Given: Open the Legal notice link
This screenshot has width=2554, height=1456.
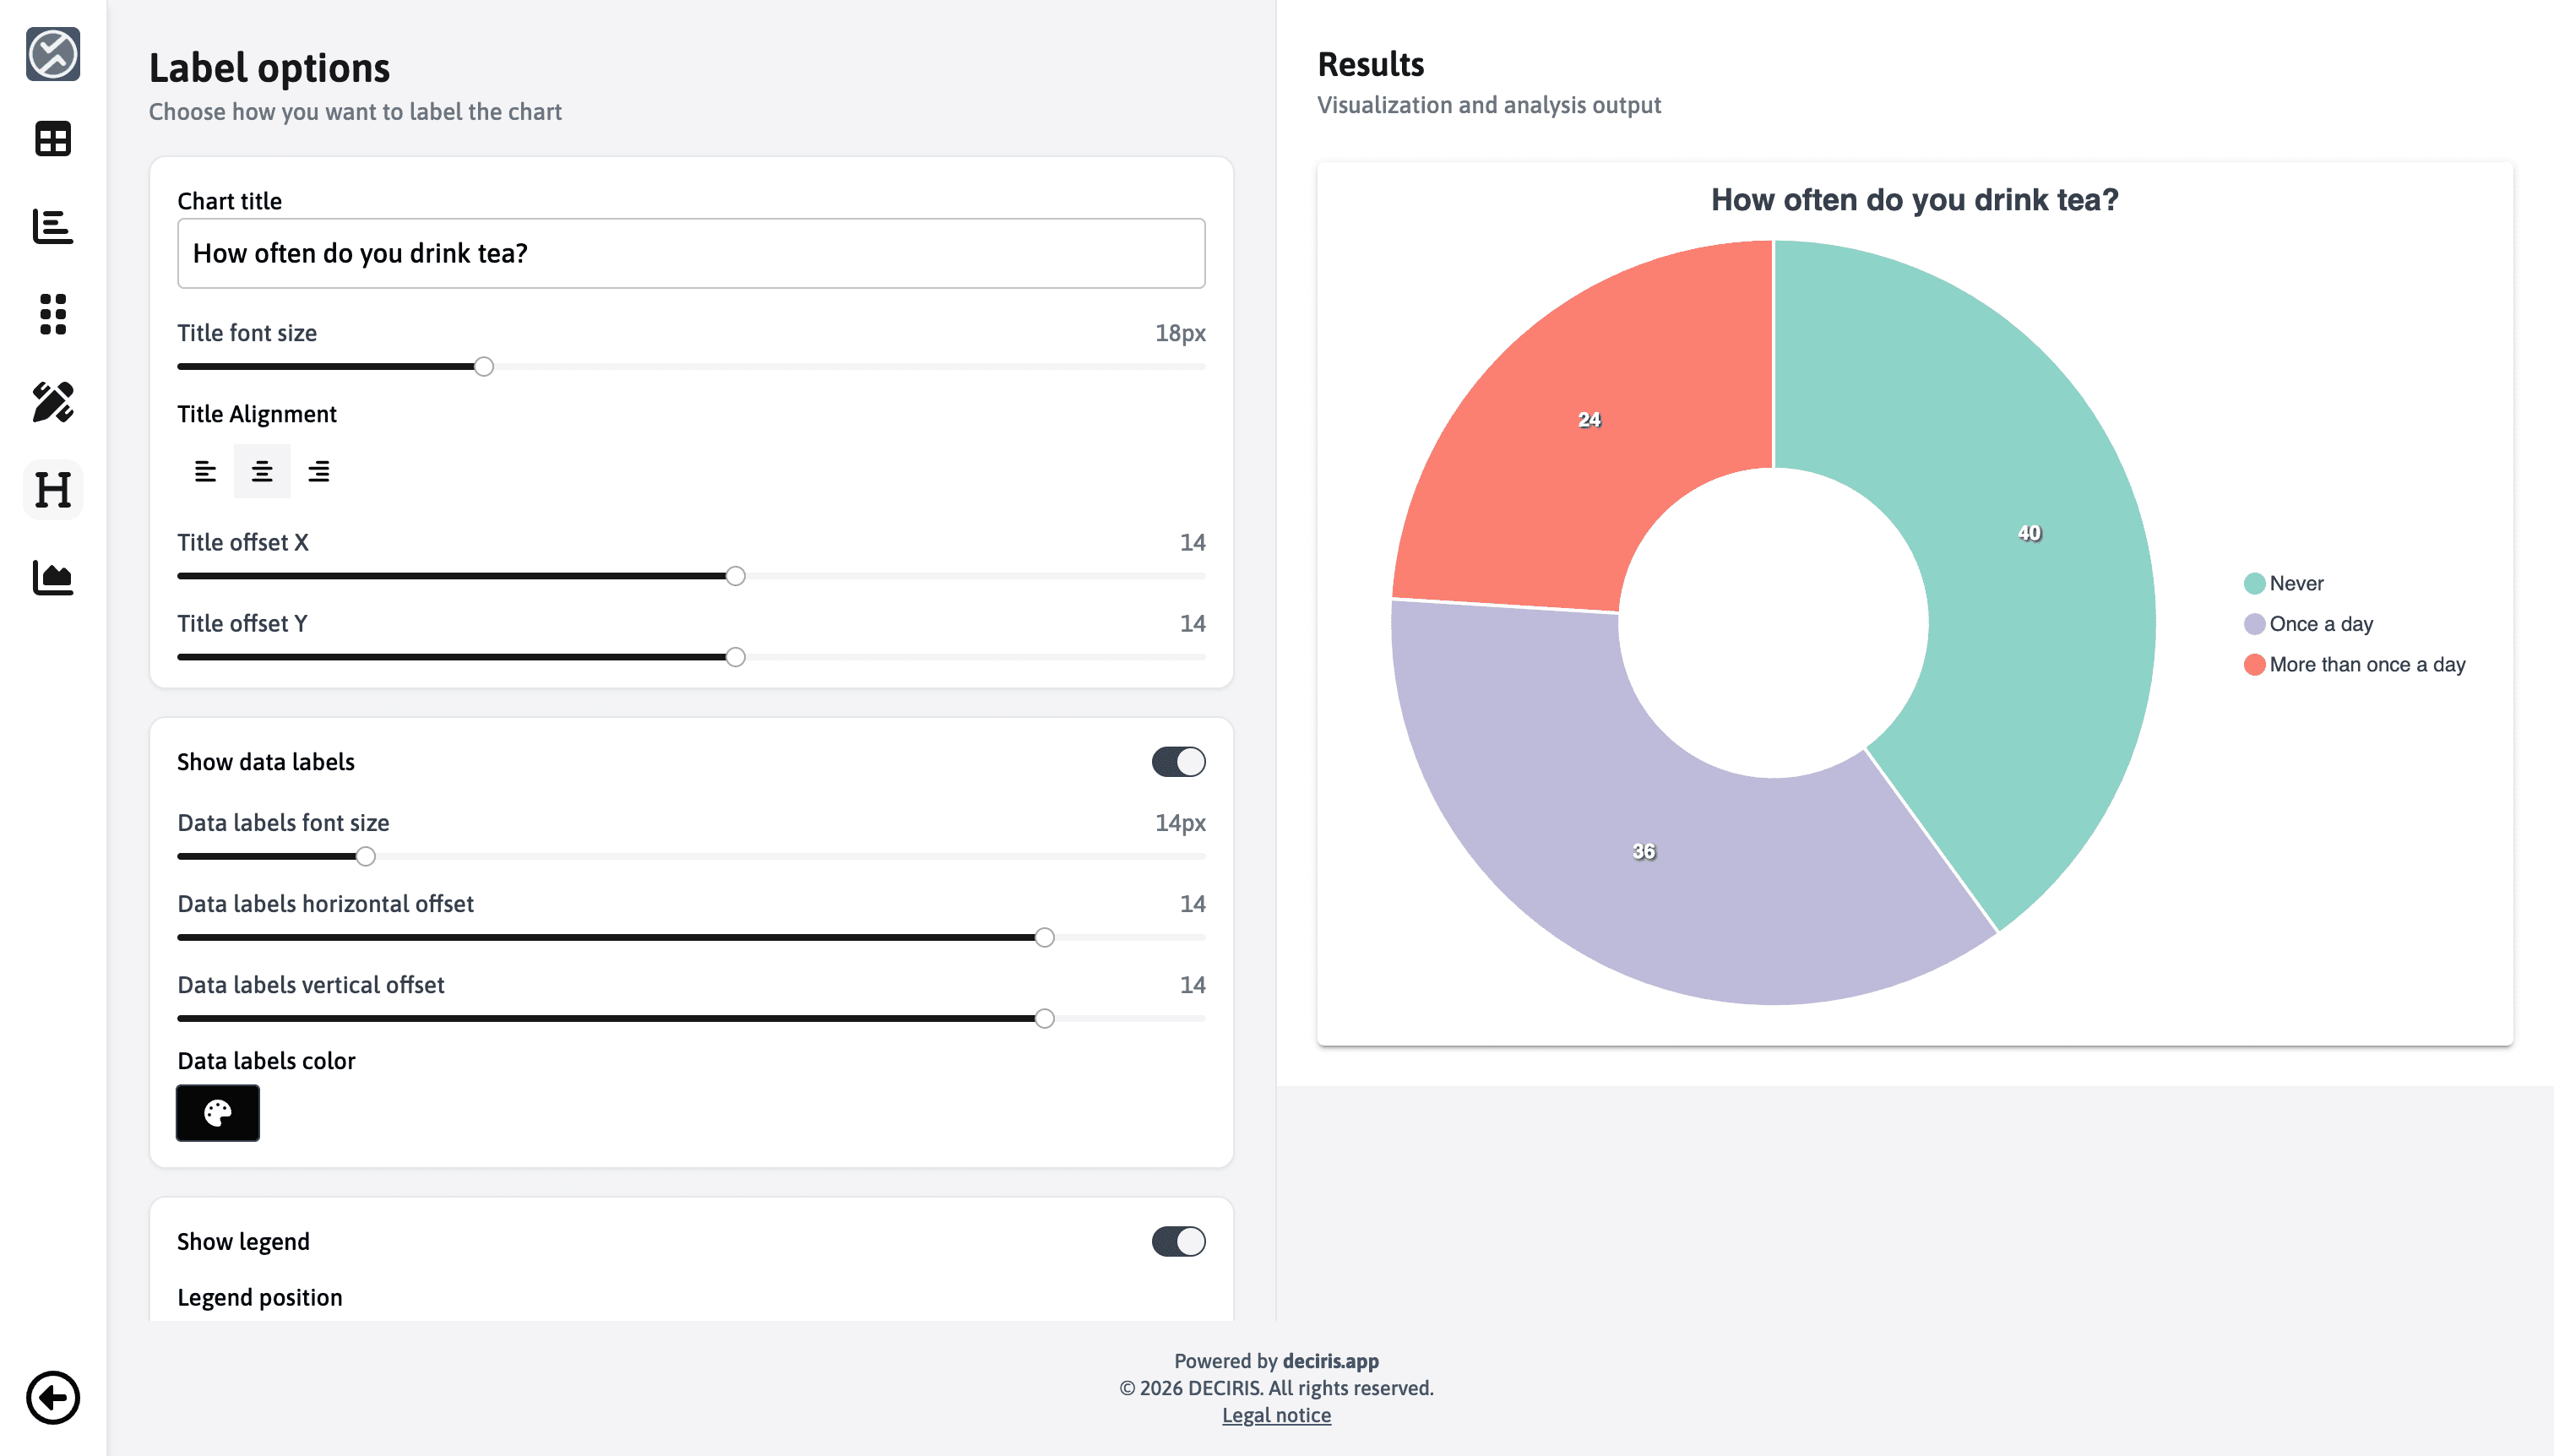Looking at the screenshot, I should point(1276,1415).
